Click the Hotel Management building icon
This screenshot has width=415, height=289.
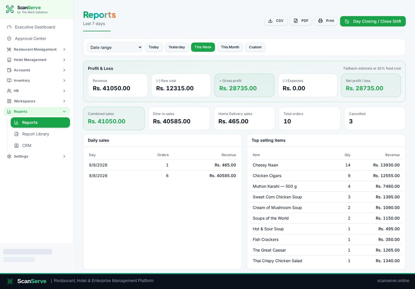pyautogui.click(x=9, y=60)
